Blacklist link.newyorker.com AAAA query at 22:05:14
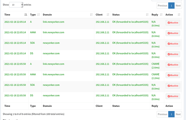Viewport: 186px width, 120px height. point(173,33)
